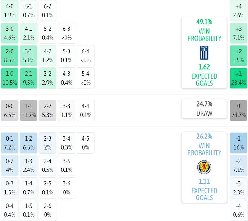The height and width of the screenshot is (221, 248).
Task: Click the Greece national team crest
Action: pos(204,52)
